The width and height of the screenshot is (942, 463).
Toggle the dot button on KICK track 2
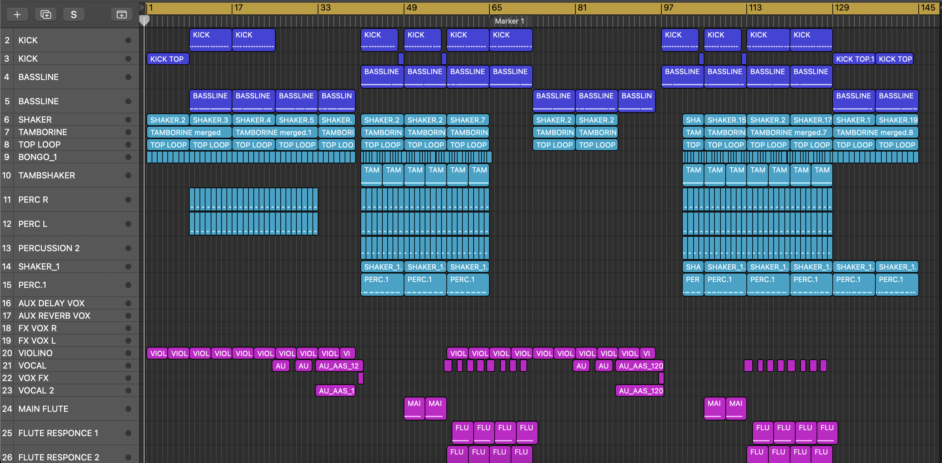pyautogui.click(x=128, y=40)
